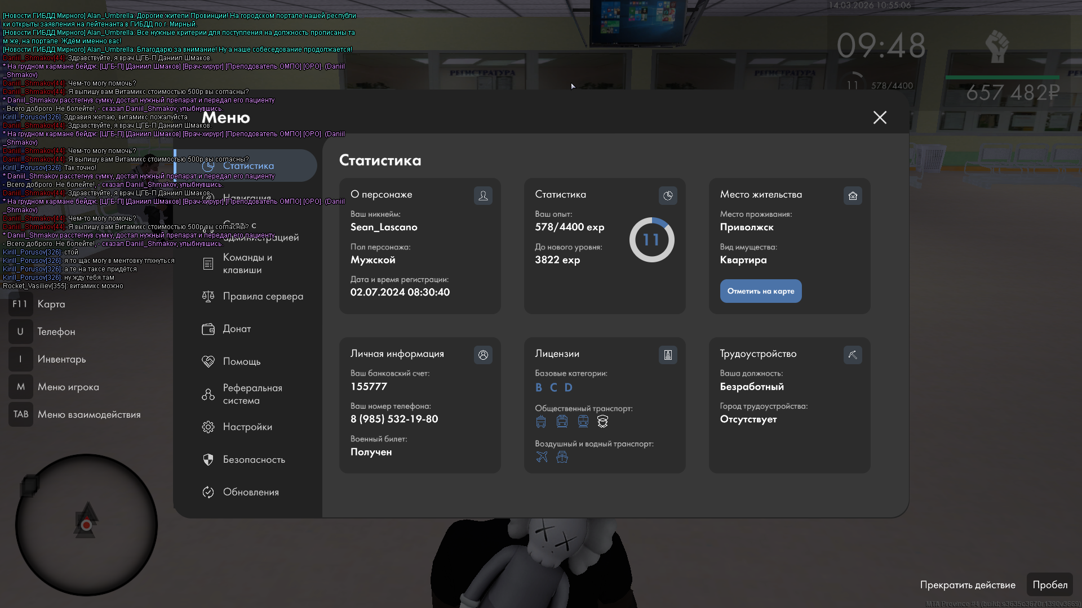Open Безопасность section
The image size is (1082, 608).
tap(254, 460)
